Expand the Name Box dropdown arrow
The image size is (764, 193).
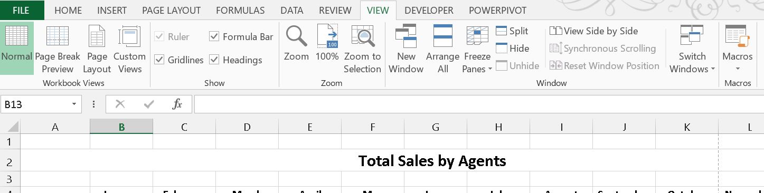[73, 104]
